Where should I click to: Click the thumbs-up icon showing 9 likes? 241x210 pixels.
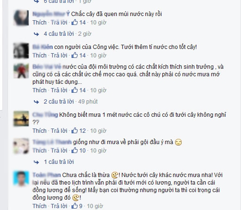pyautogui.click(x=74, y=206)
